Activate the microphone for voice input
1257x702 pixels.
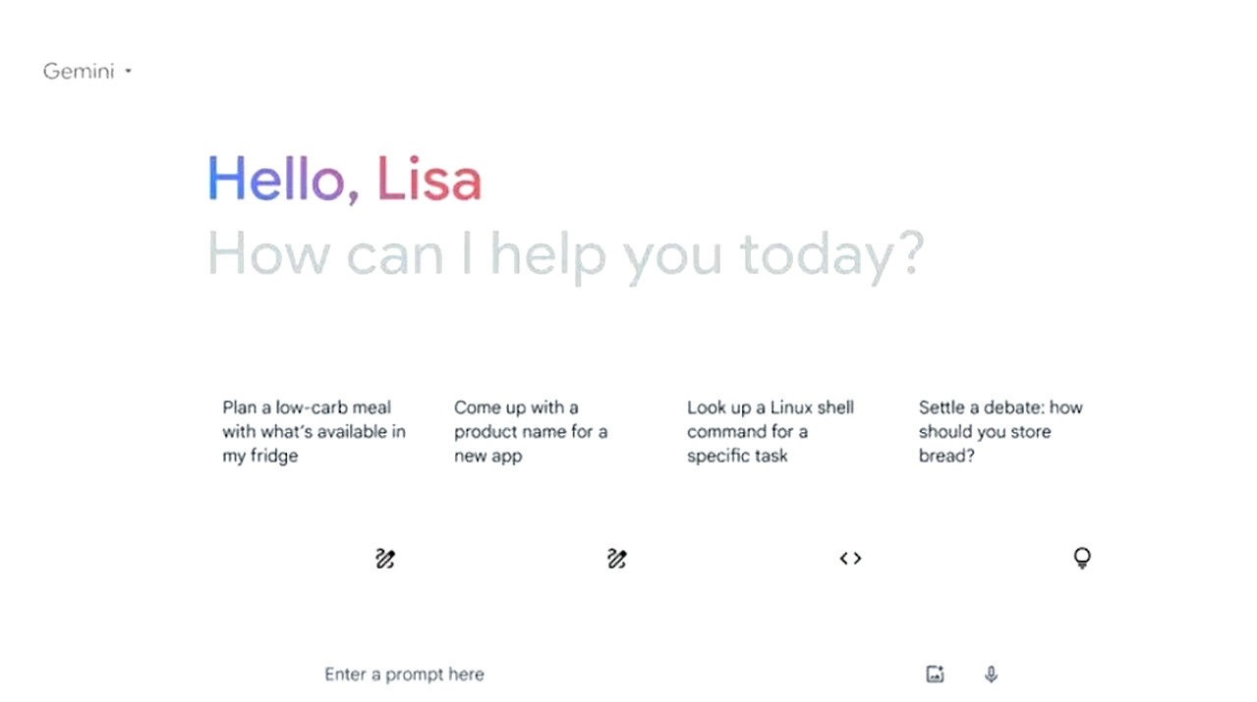pos(991,675)
